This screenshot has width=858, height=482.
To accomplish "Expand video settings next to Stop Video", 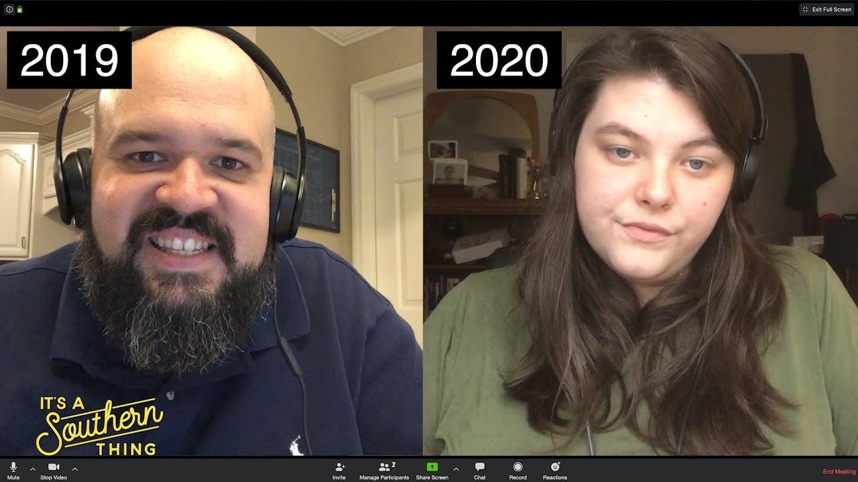I will pyautogui.click(x=74, y=467).
